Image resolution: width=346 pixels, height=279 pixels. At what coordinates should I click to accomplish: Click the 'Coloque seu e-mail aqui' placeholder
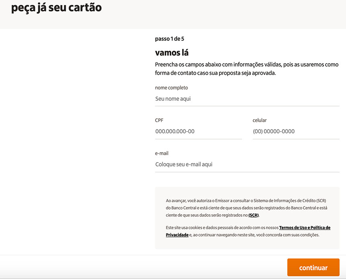[183, 164]
